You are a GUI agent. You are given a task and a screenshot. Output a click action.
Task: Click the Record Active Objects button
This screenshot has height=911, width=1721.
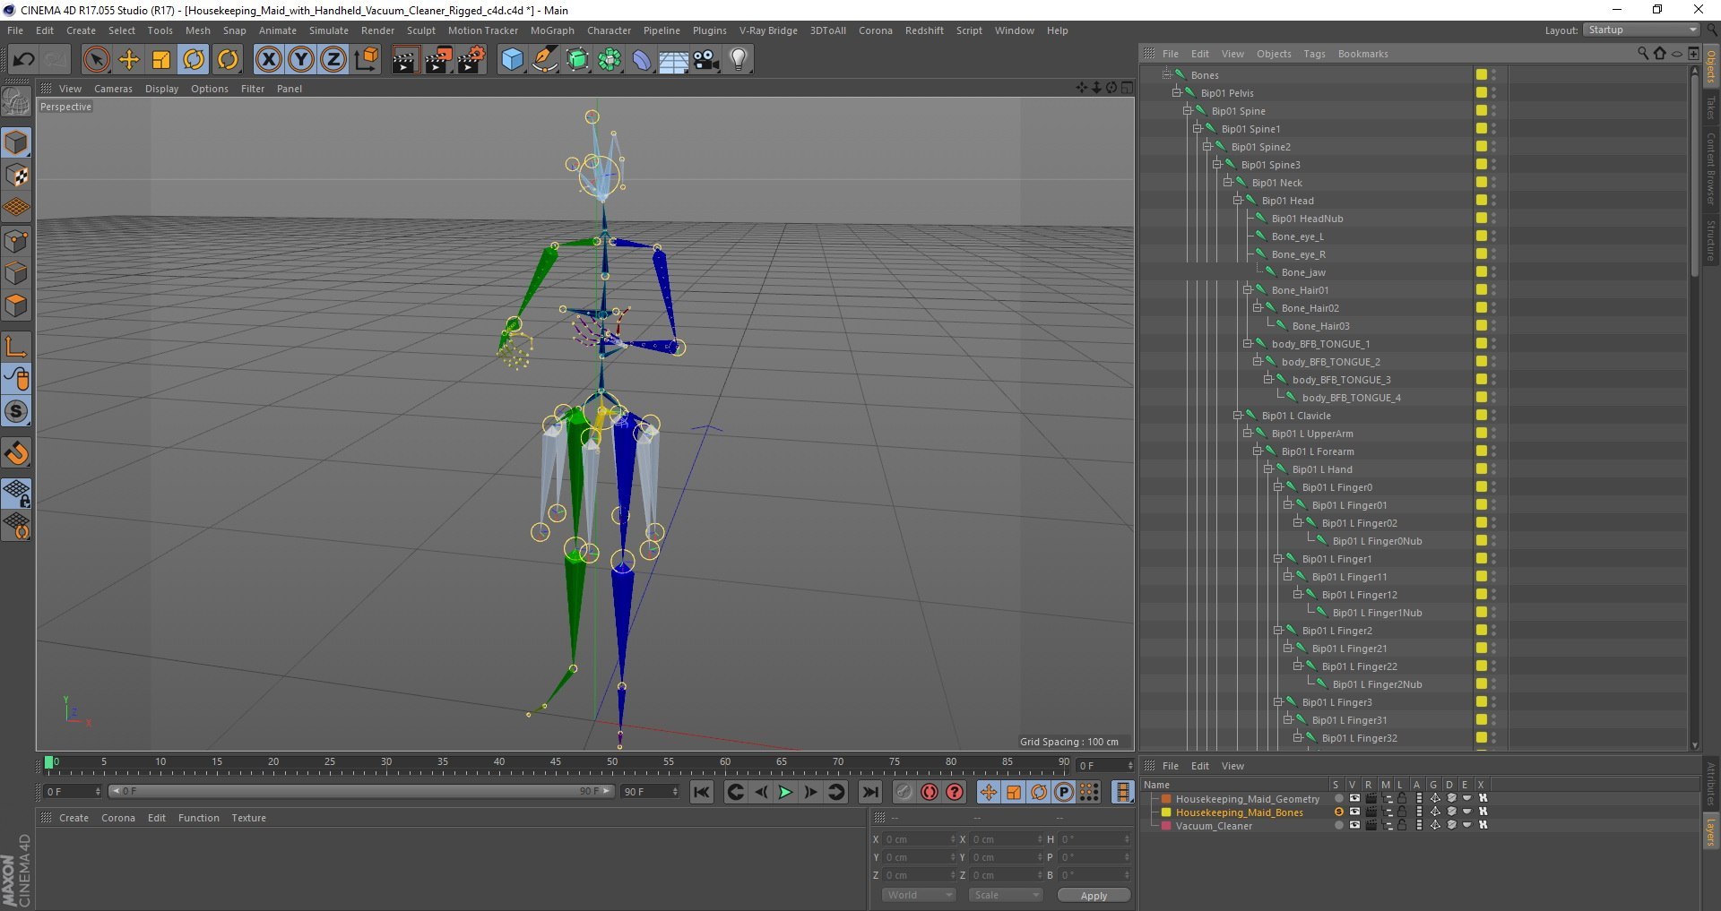tap(904, 792)
